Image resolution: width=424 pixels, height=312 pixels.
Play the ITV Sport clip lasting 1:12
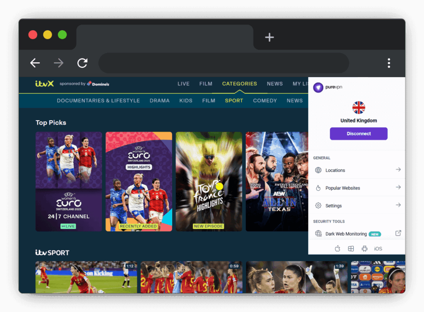pos(86,277)
